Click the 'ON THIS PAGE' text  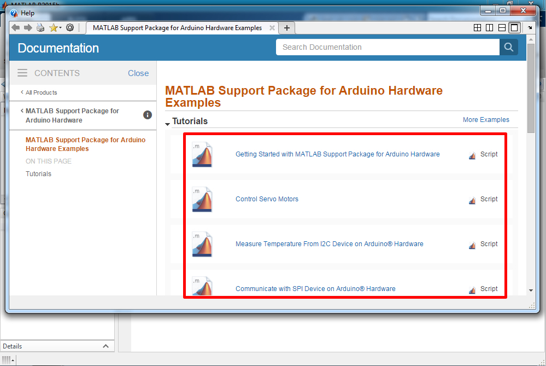click(x=49, y=161)
